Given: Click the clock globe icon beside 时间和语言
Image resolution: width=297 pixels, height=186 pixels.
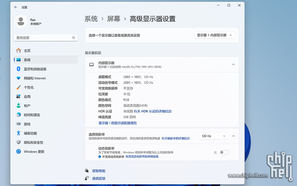Looking at the screenshot, I should click(18, 115).
